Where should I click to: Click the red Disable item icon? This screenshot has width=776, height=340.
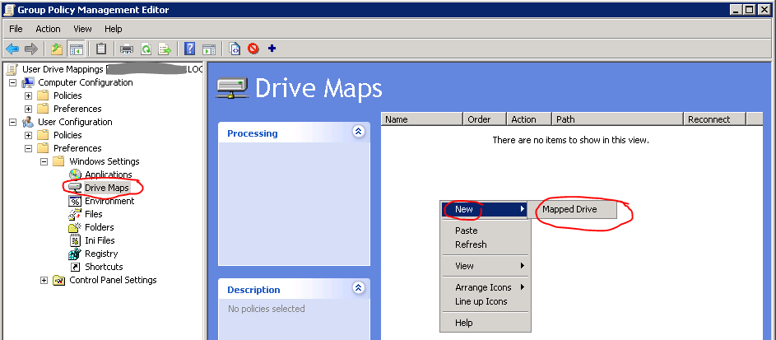pos(253,49)
